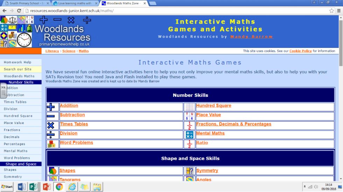Screen dimensions: 343x192
Task: Click the shapes icon beside Shapes link
Action: coord(52,171)
